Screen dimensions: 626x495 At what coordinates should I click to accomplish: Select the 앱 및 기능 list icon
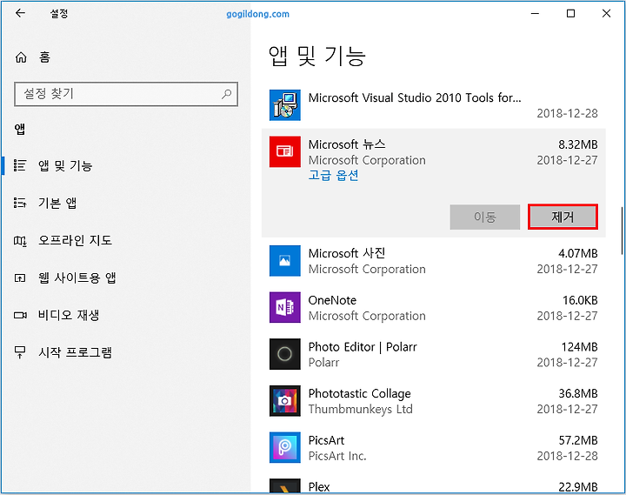pos(20,165)
